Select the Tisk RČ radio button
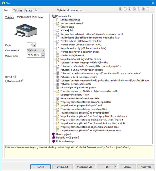This screenshot has width=156, height=171. (7, 77)
